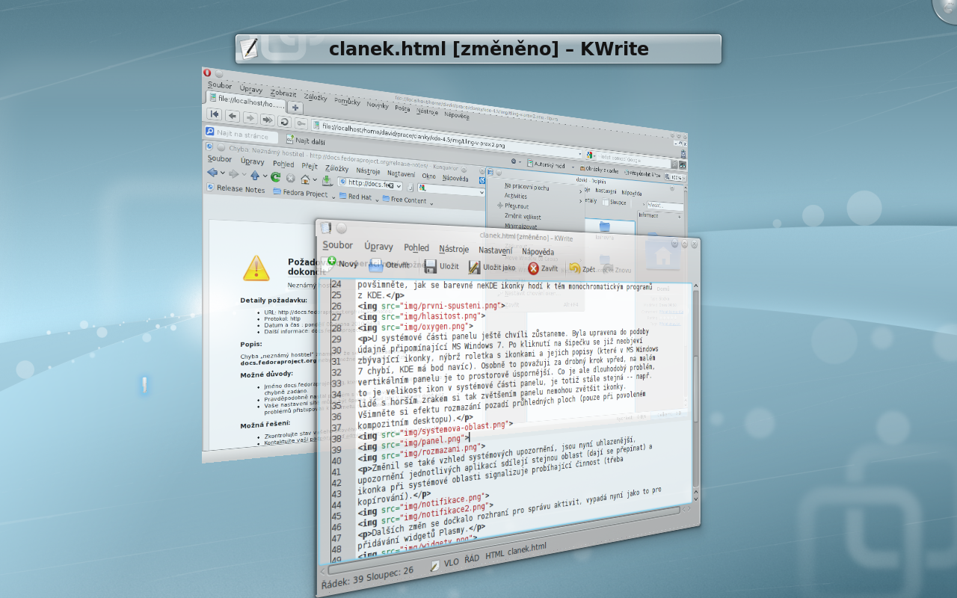Click the Otevřít folder icon in KWrite
Viewport: 957px width, 598px height.
[x=376, y=264]
